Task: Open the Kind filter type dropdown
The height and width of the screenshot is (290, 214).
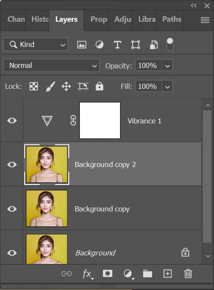Action: click(x=36, y=44)
